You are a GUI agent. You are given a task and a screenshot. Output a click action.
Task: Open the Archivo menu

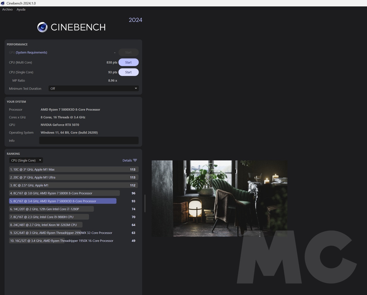pos(7,9)
